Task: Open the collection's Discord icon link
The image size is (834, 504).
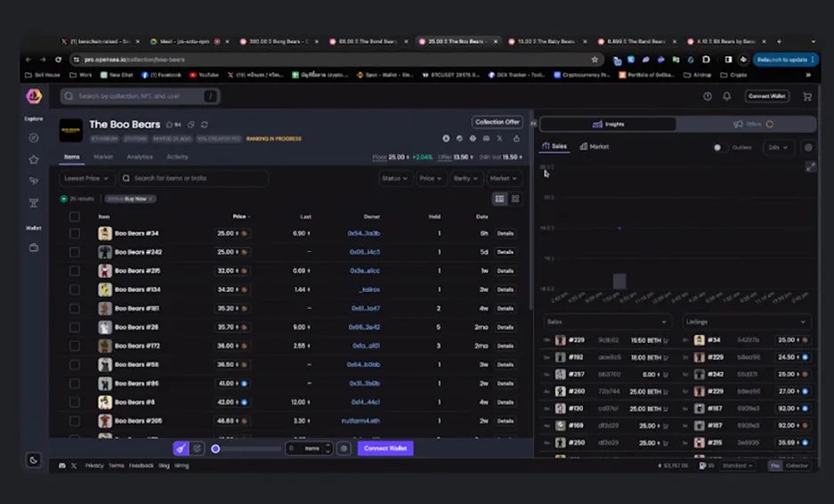Action: click(x=486, y=138)
